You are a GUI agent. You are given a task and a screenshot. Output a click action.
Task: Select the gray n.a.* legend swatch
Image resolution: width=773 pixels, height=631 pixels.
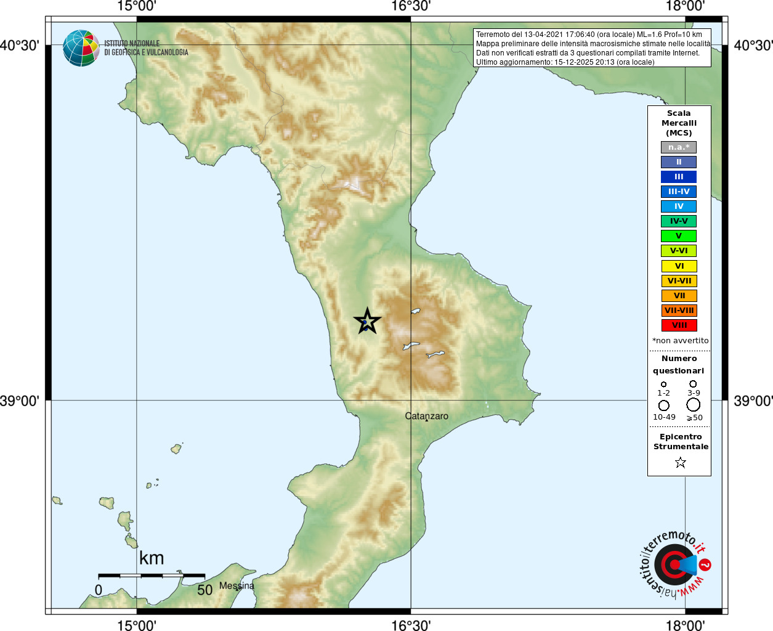679,147
